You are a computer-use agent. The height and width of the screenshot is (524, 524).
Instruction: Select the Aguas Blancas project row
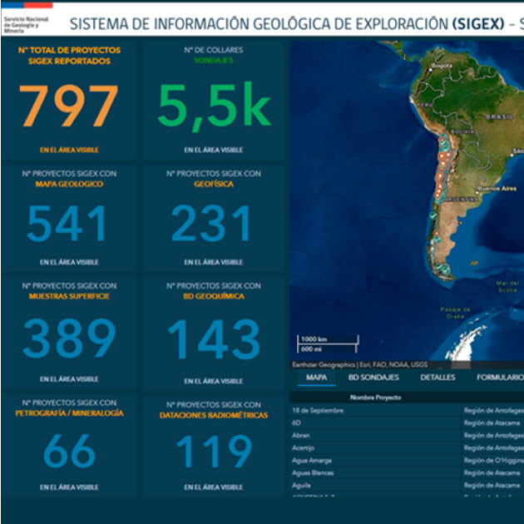click(x=374, y=472)
